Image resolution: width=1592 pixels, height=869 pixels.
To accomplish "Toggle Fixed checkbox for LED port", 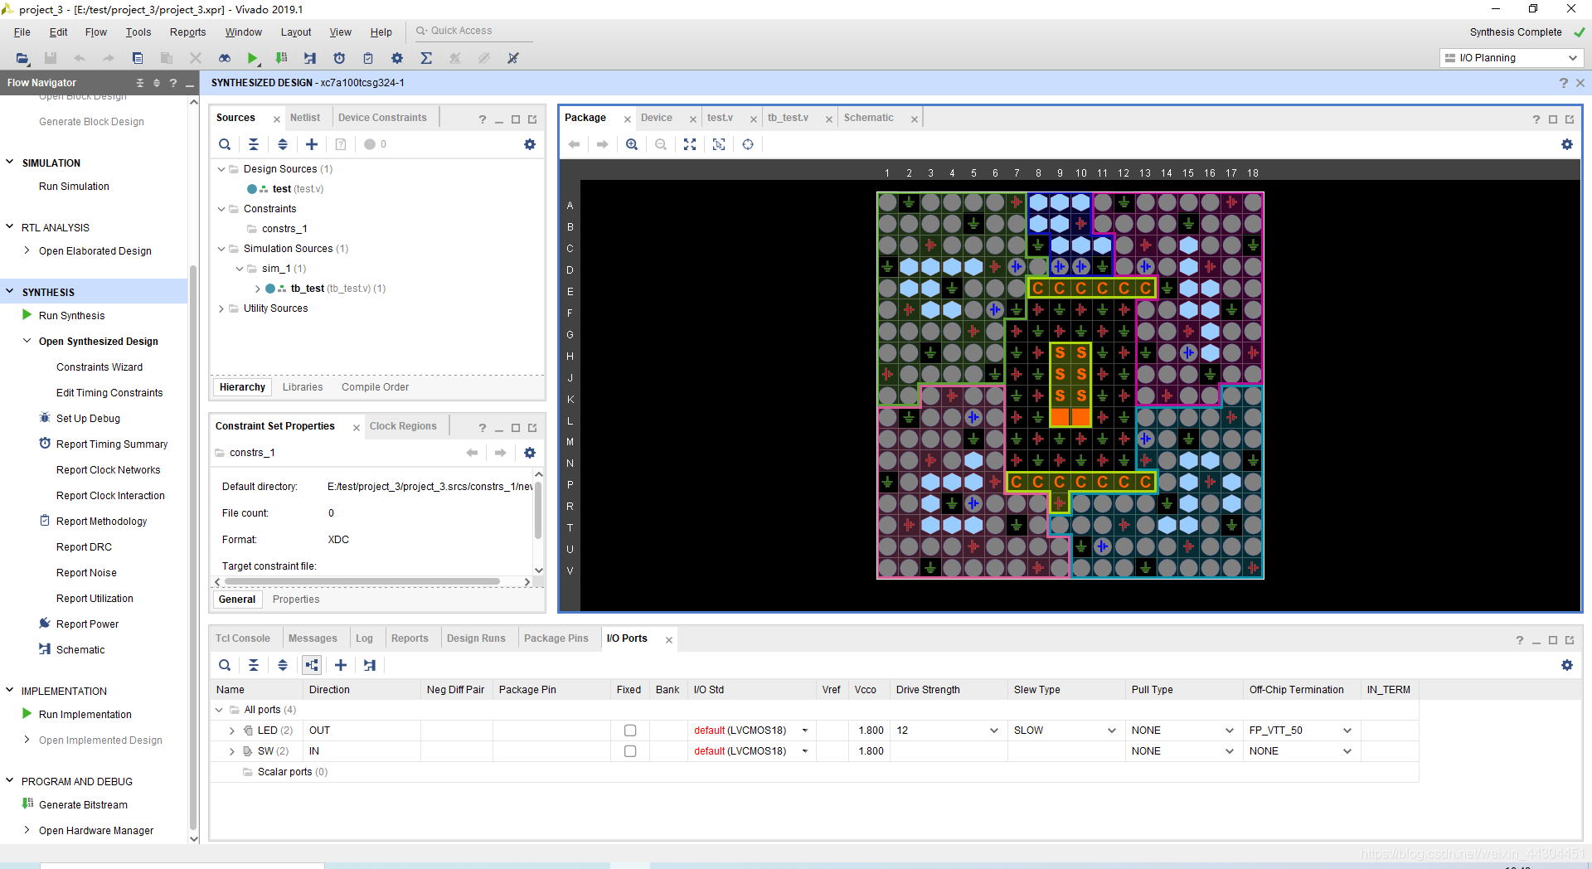I will pyautogui.click(x=630, y=731).
